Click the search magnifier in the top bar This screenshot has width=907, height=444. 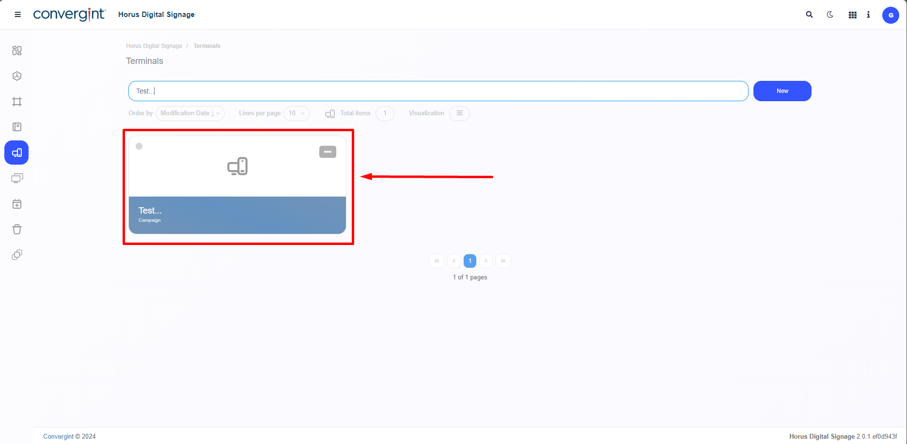(x=809, y=15)
